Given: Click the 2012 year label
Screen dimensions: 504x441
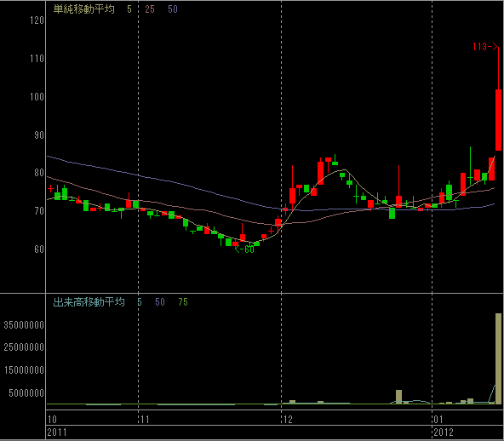Looking at the screenshot, I should click(x=444, y=432).
